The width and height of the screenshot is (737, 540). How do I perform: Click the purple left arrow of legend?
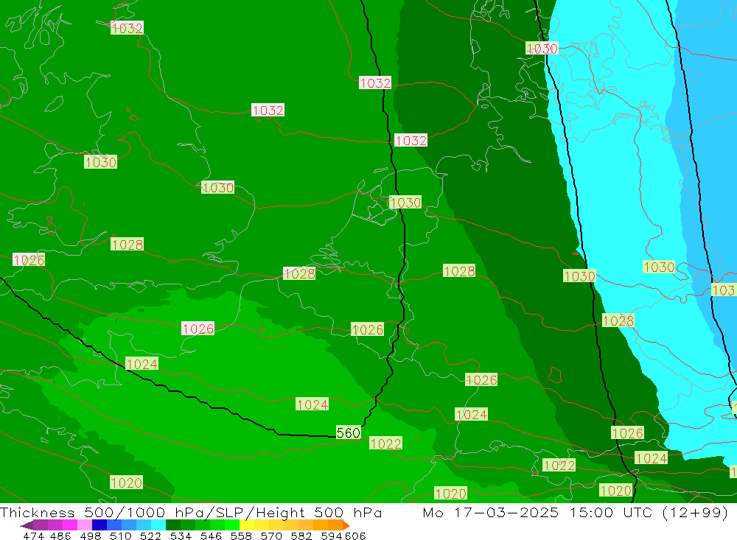27,525
